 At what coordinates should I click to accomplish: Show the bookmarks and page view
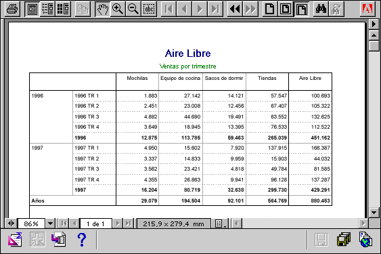tap(47, 9)
